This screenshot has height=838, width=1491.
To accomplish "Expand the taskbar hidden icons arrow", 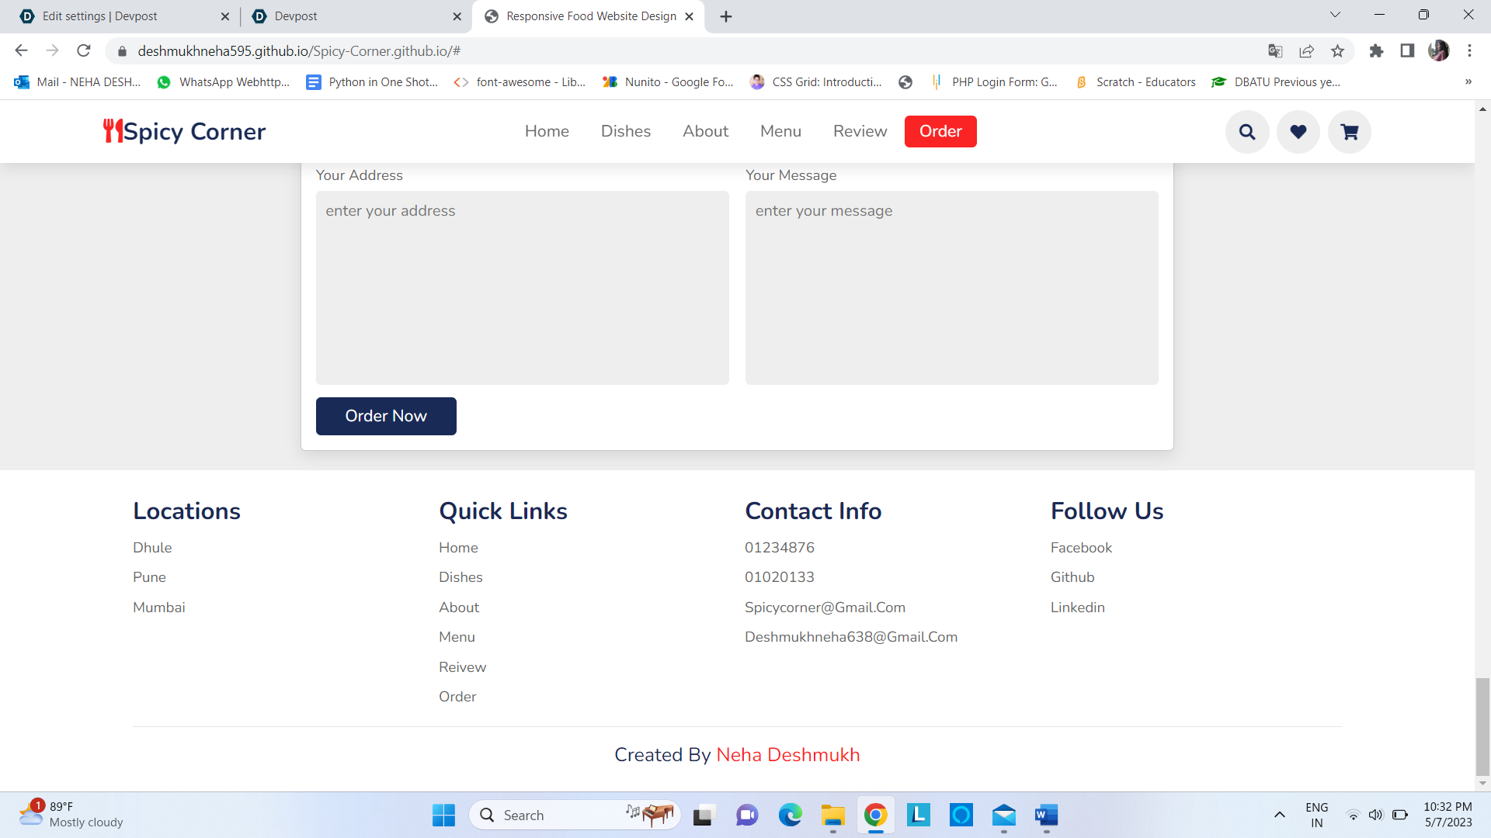I will click(1280, 815).
